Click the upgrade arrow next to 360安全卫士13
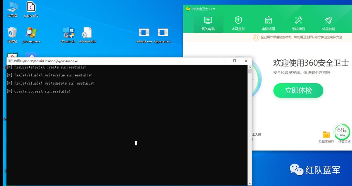Screen dimensions: 352x186 214,9
